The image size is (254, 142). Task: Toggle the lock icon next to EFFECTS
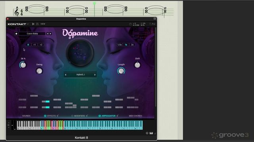point(58,116)
